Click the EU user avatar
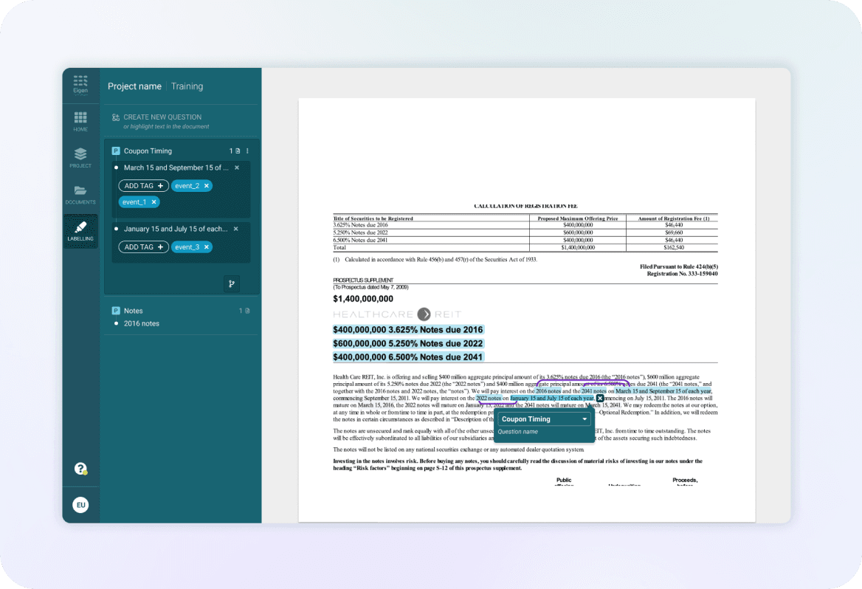The width and height of the screenshot is (862, 589). 80,505
